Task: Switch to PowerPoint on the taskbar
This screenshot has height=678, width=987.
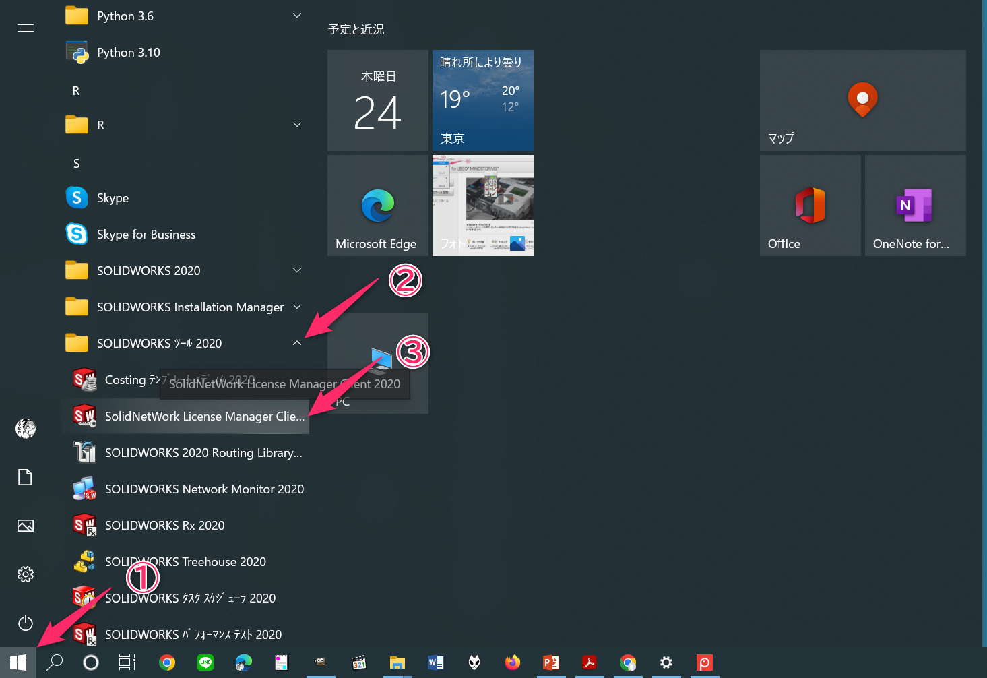Action: coord(551,662)
